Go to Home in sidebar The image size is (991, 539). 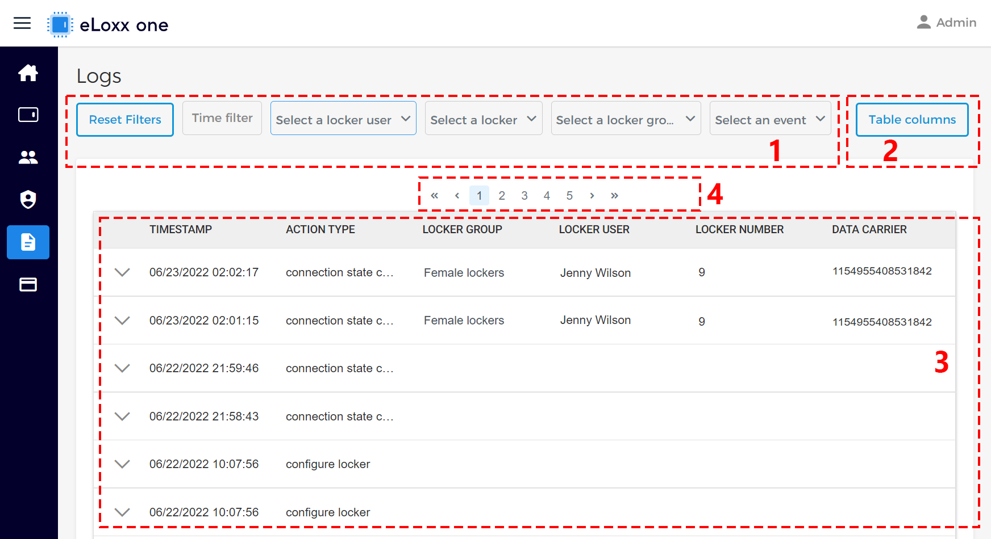pos(28,73)
